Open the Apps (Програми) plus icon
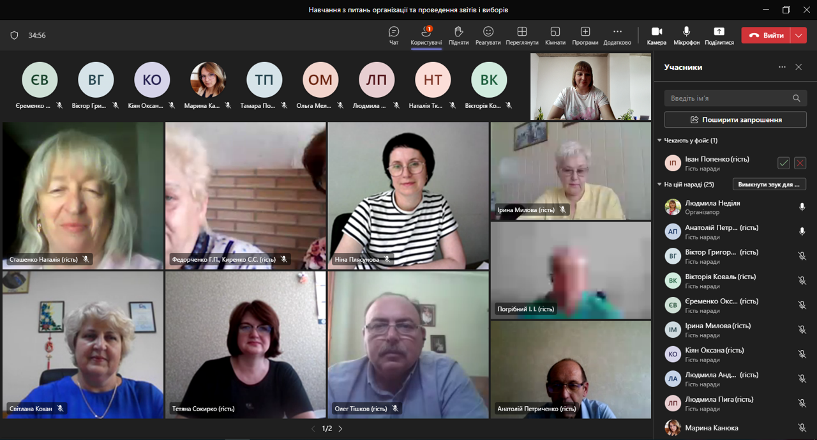Image resolution: width=817 pixels, height=440 pixels. tap(585, 32)
